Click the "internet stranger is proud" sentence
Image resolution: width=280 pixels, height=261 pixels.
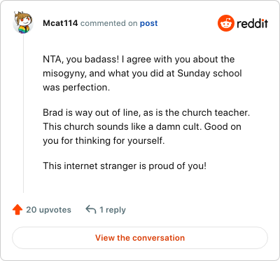click(x=125, y=166)
